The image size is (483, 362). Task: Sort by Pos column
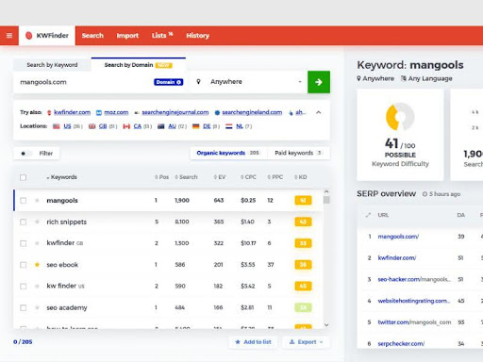pyautogui.click(x=161, y=177)
